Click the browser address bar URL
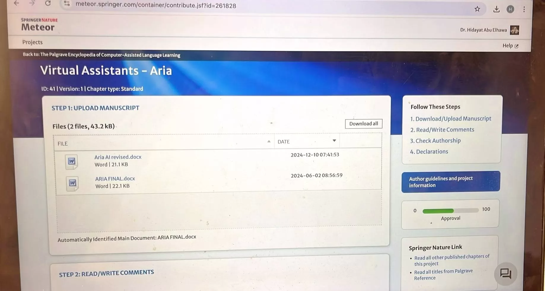545x291 pixels. (156, 6)
